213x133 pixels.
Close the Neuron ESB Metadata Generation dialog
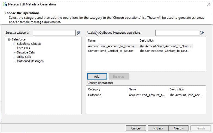pos(209,4)
